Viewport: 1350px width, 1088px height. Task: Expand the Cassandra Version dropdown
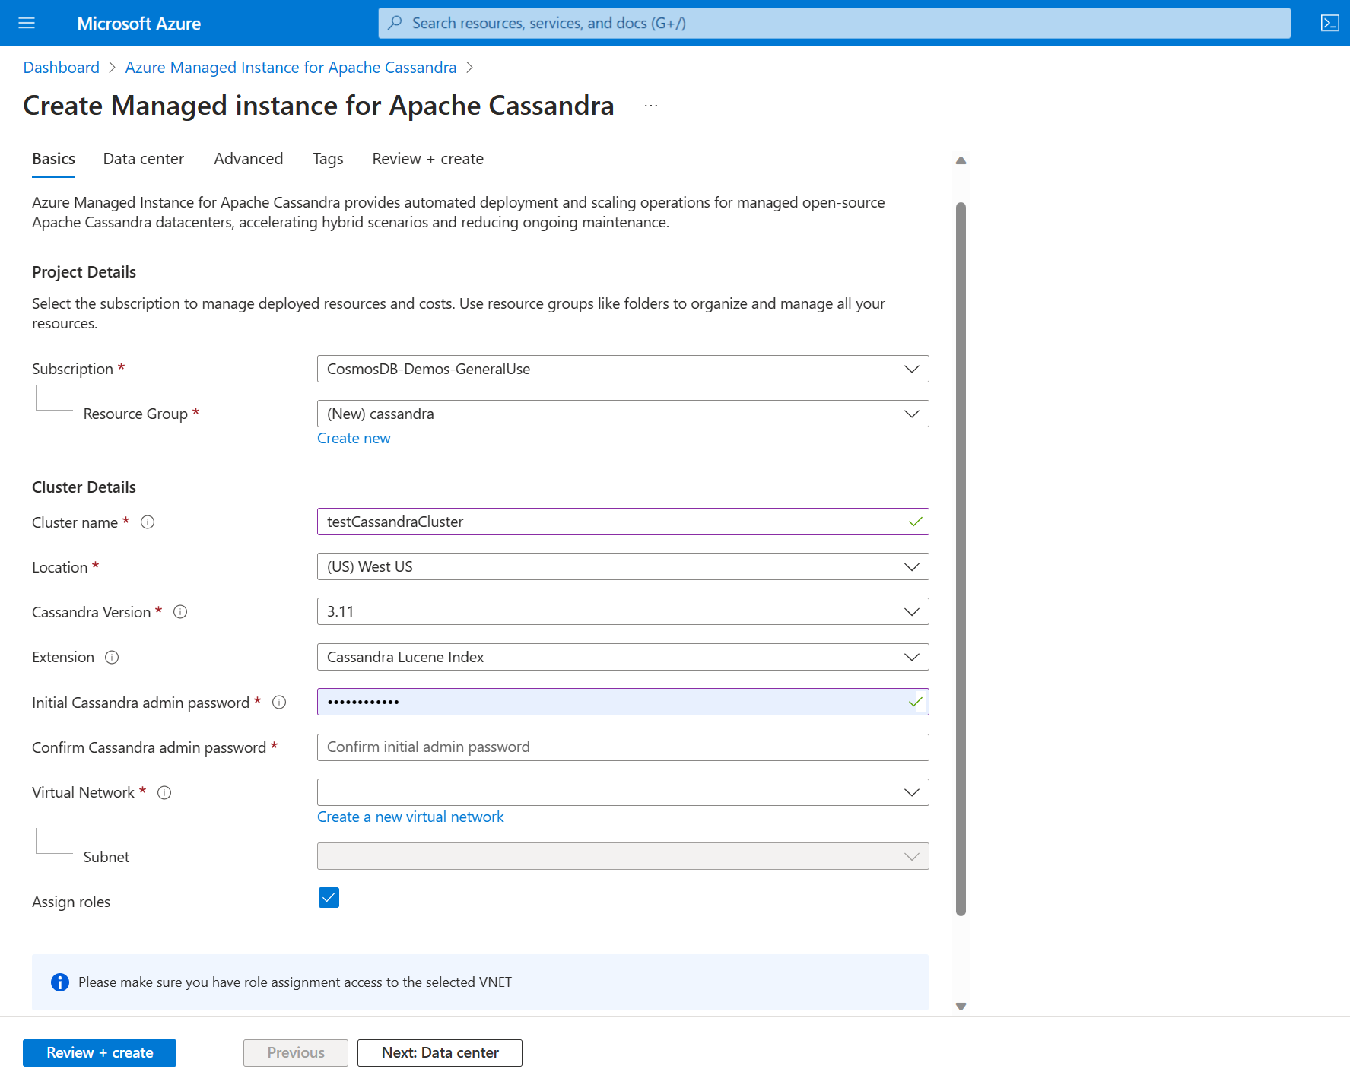623,611
